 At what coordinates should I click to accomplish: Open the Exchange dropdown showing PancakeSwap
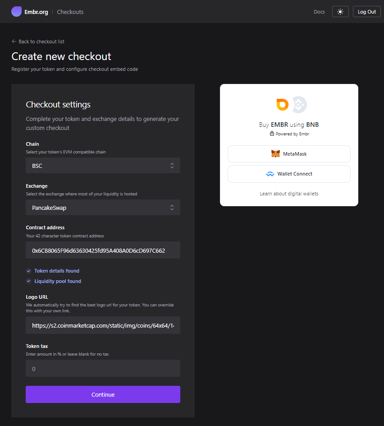(x=103, y=208)
